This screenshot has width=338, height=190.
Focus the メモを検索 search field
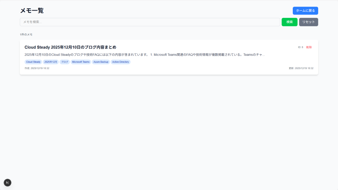[150, 22]
